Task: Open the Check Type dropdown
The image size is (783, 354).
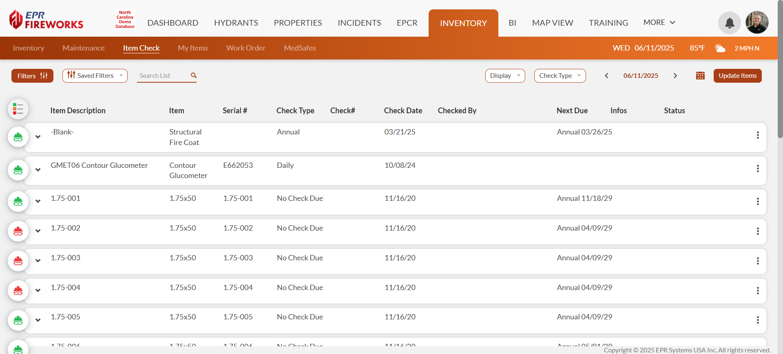Action: point(560,76)
